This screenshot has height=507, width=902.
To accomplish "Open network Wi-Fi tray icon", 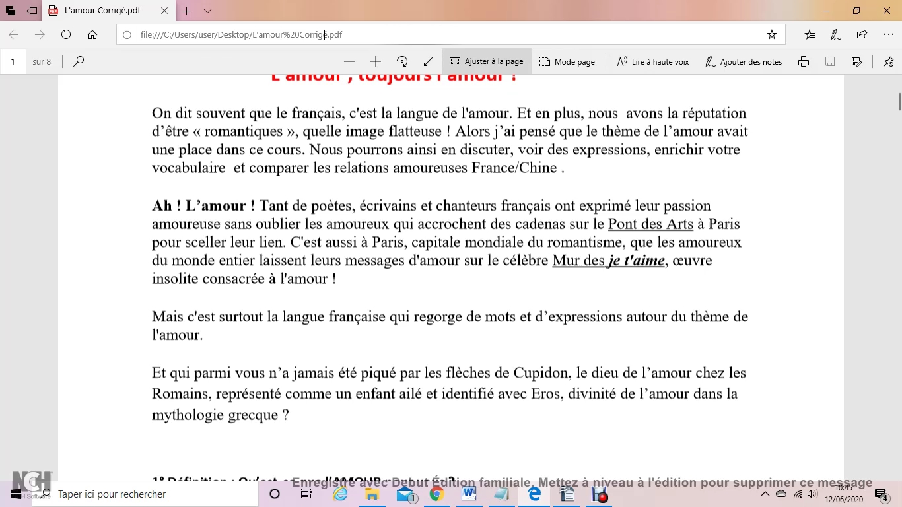I will click(x=798, y=494).
